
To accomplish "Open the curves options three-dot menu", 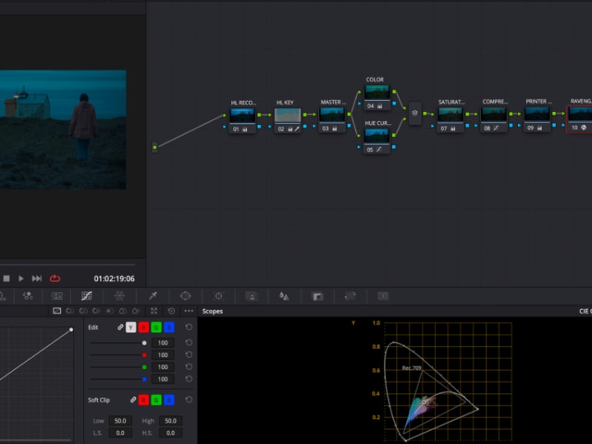I will click(189, 311).
